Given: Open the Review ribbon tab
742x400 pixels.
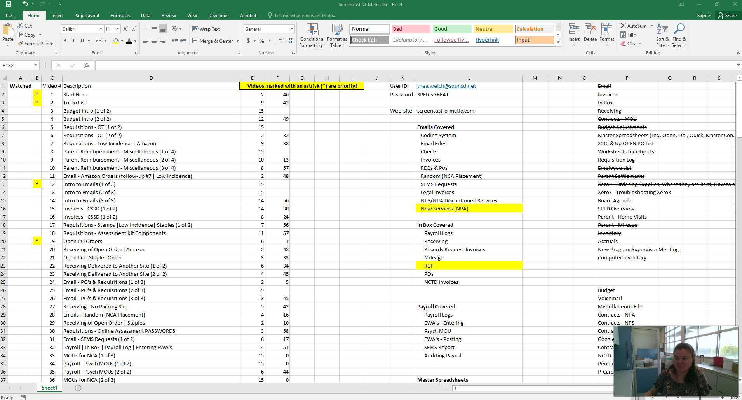Looking at the screenshot, I should (x=168, y=15).
